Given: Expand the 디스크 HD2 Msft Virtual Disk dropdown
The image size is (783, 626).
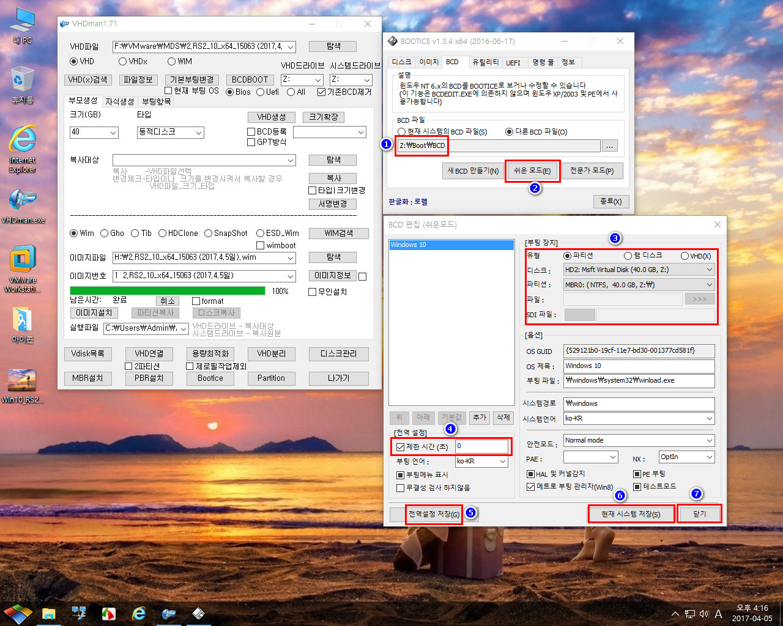Looking at the screenshot, I should pyautogui.click(x=709, y=270).
